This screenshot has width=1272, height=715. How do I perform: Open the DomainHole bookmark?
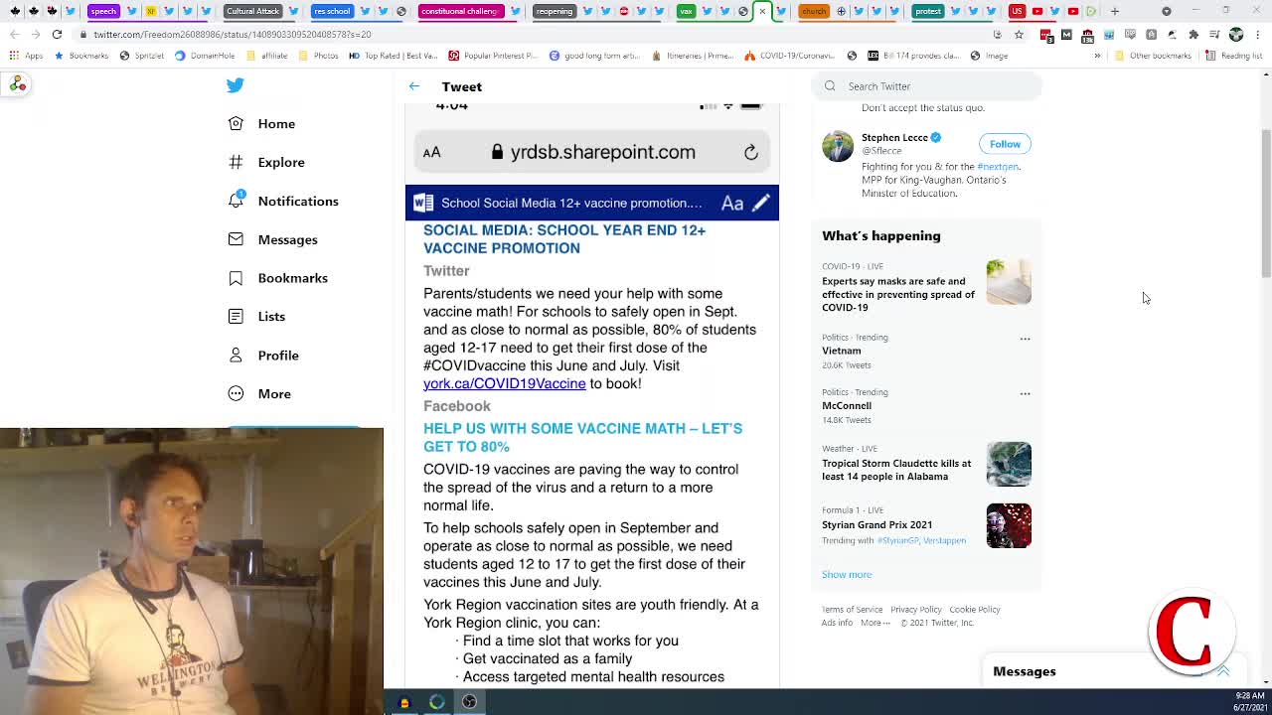(205, 56)
